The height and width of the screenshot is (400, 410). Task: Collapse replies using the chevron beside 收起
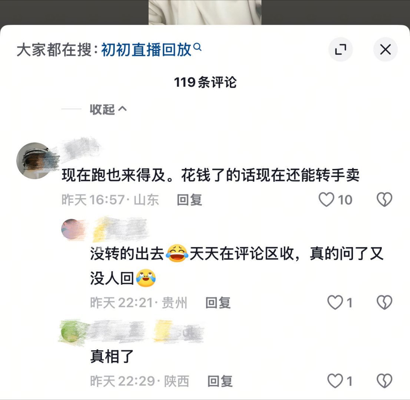tap(122, 109)
